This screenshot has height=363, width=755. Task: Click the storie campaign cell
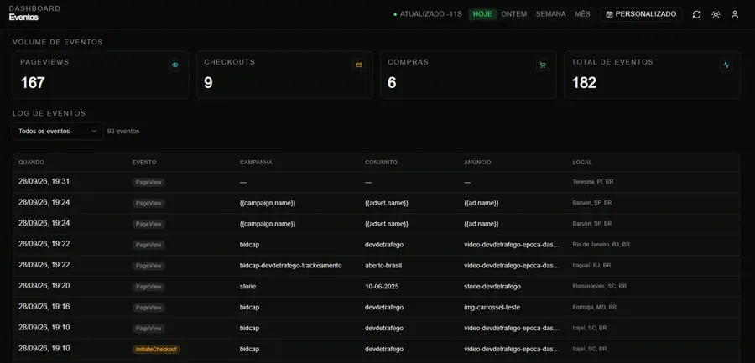pos(247,287)
